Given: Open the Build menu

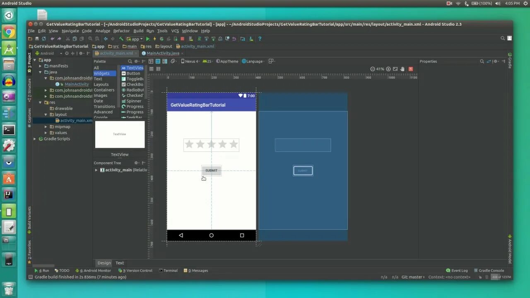Looking at the screenshot, I should click(x=138, y=31).
